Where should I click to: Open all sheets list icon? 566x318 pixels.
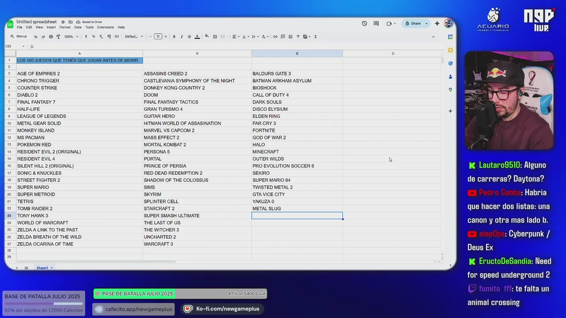(26, 268)
